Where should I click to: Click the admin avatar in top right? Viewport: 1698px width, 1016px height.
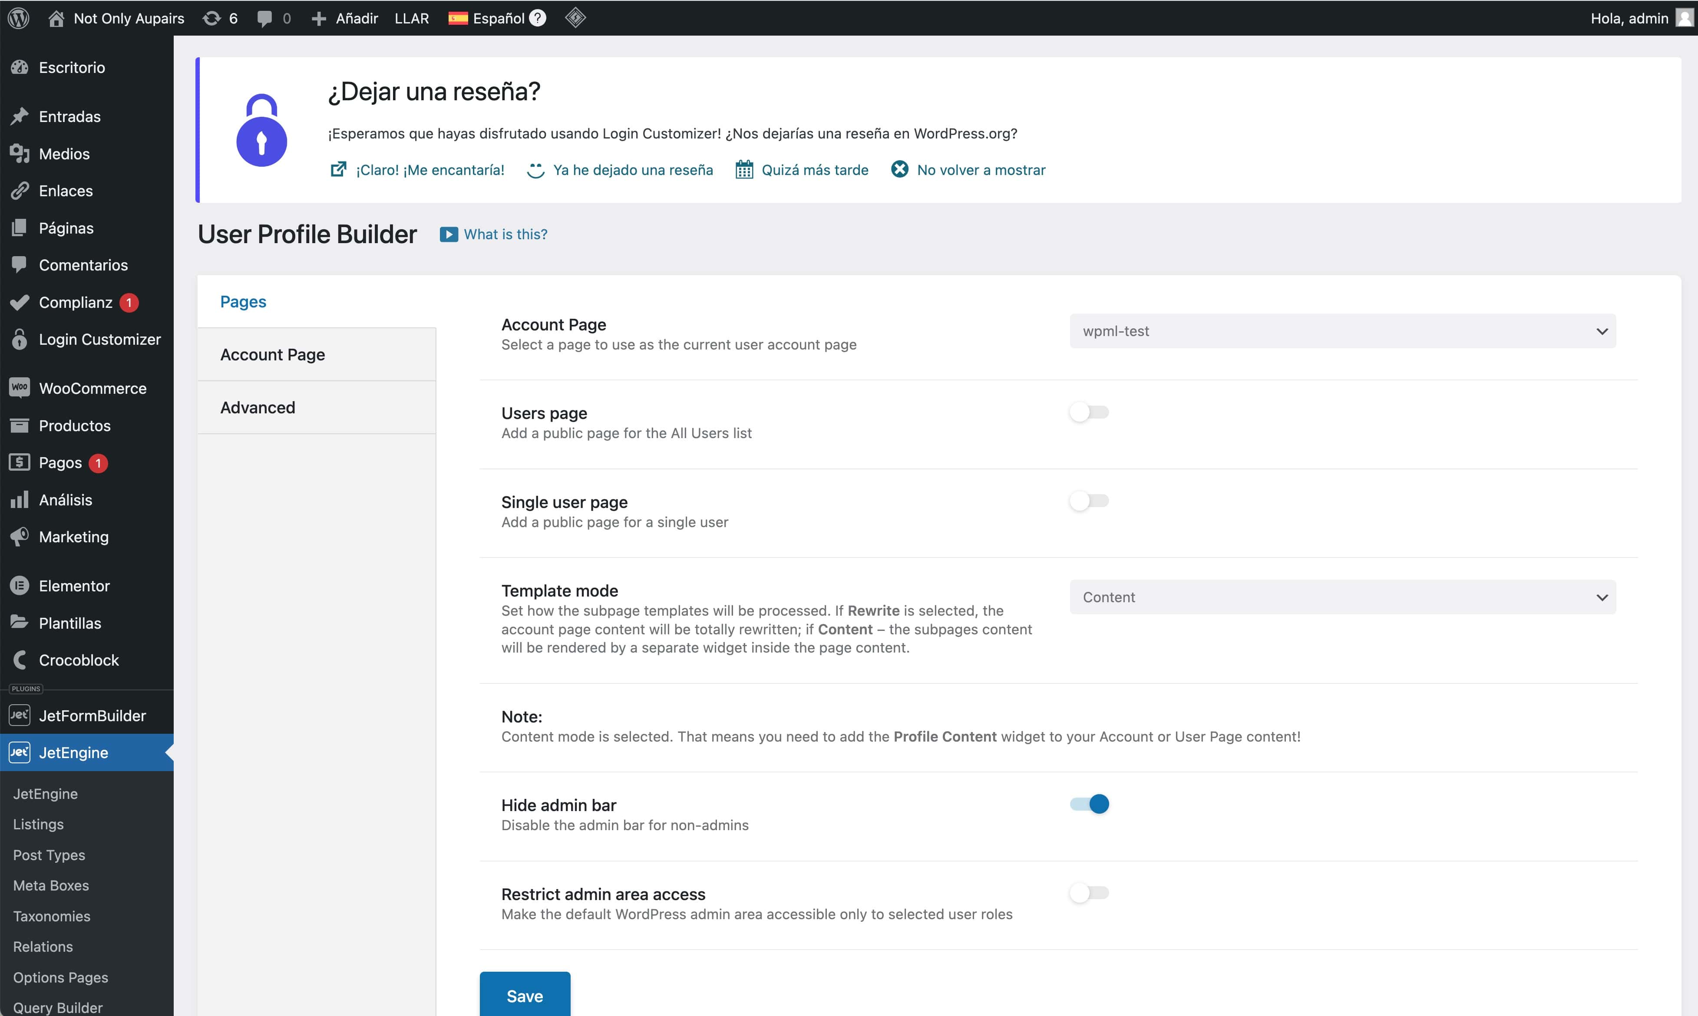(1684, 18)
